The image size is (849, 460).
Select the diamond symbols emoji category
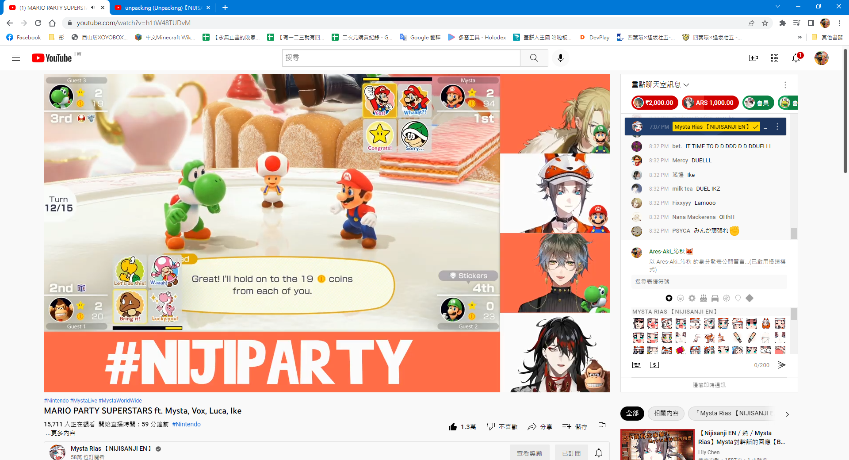coord(750,298)
